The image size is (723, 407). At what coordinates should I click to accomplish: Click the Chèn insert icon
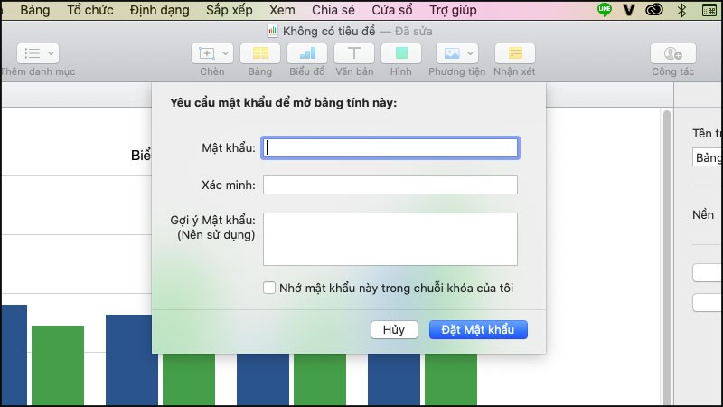pos(207,53)
